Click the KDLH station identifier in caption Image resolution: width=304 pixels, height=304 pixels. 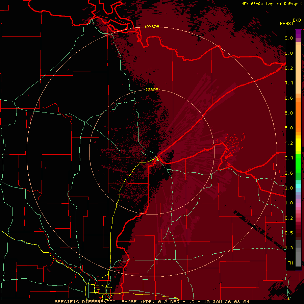pos(196,302)
